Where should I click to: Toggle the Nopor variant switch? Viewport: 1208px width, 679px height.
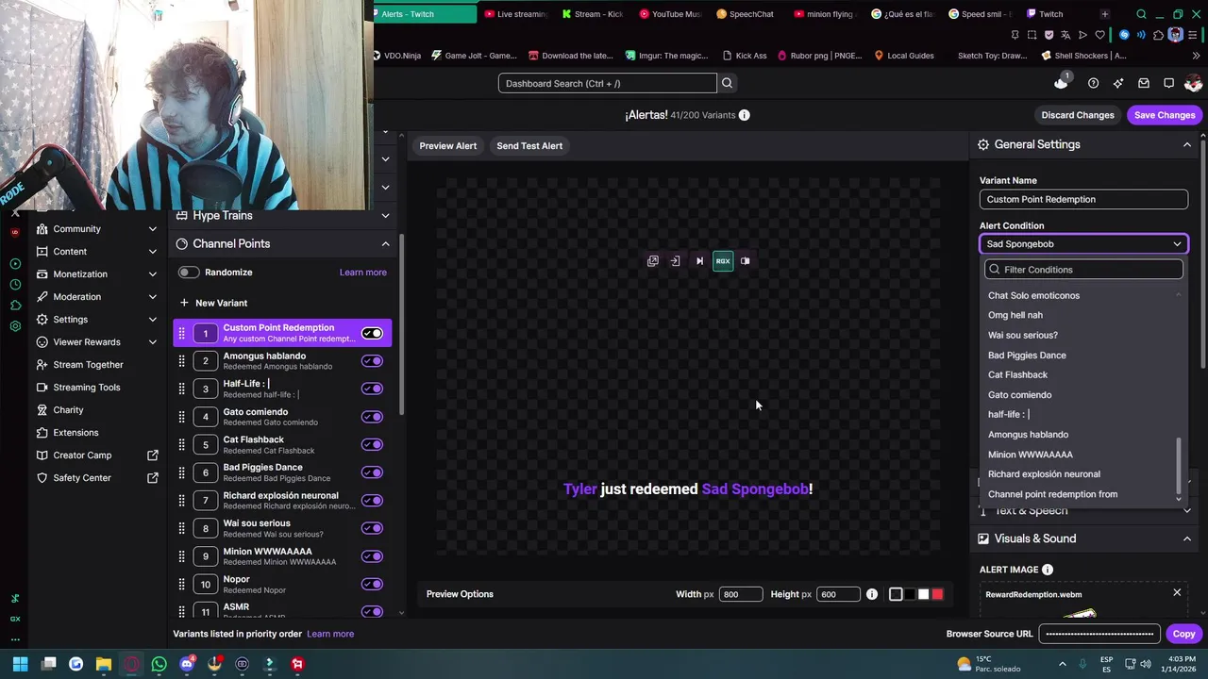pos(372,584)
